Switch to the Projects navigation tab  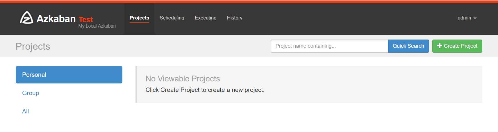point(139,18)
